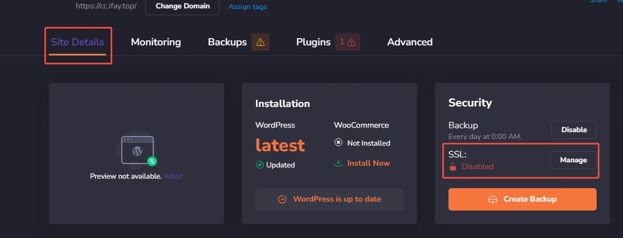Click the cloud icon on Create Backup
This screenshot has height=238, width=623.
pos(493,199)
